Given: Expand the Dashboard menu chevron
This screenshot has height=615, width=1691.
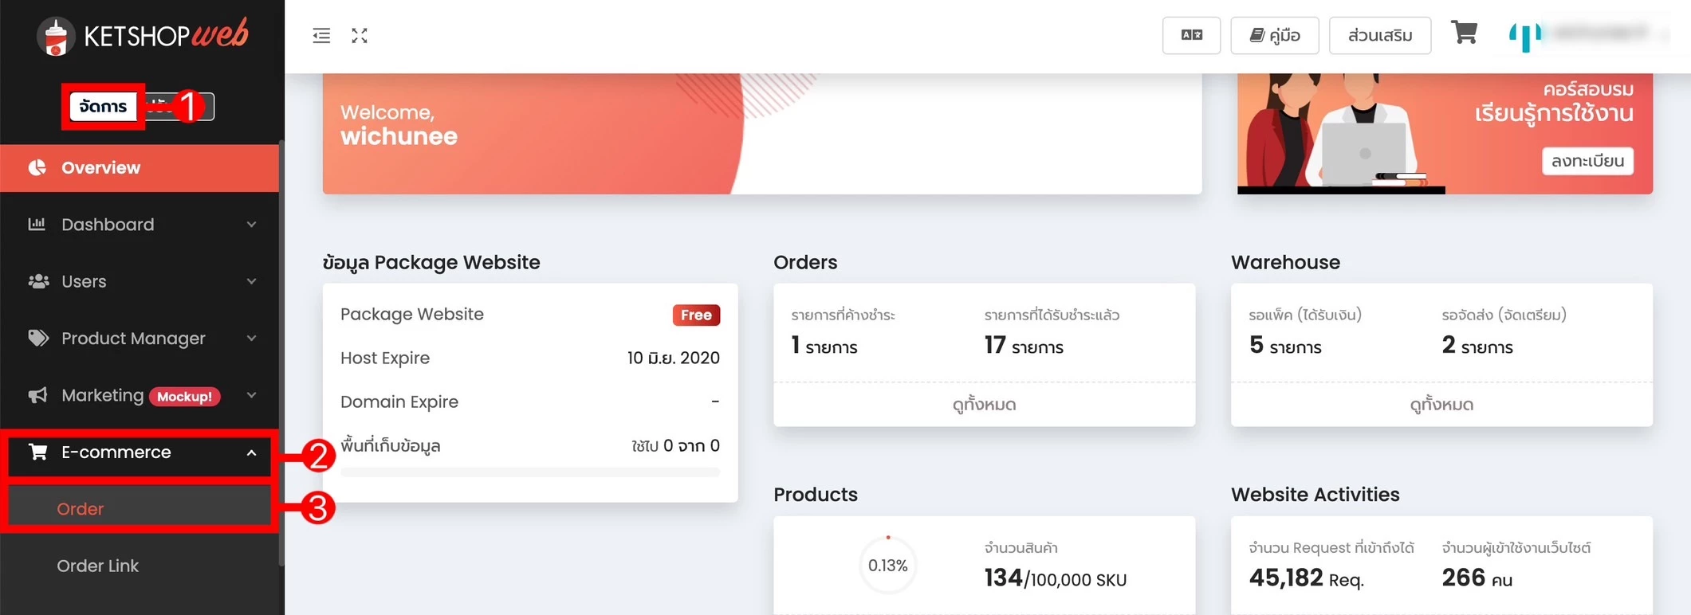Looking at the screenshot, I should (252, 225).
